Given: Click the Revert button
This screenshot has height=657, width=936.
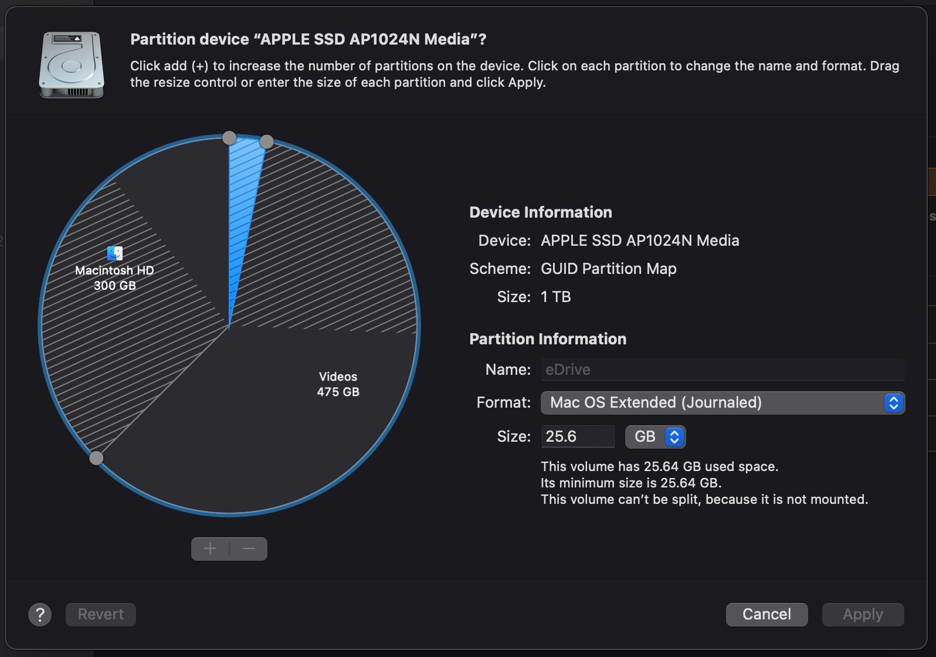Looking at the screenshot, I should click(101, 614).
